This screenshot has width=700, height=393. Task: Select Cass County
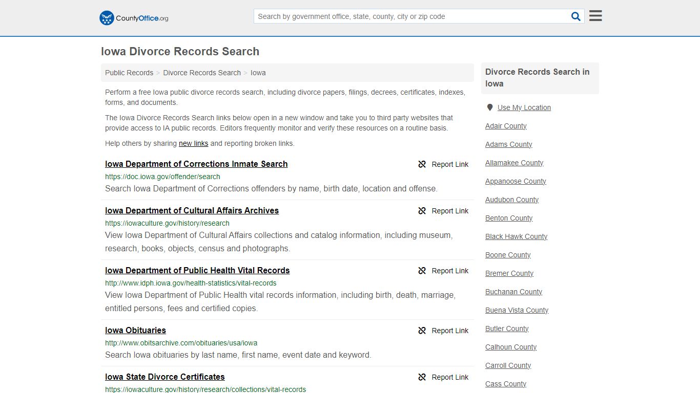tap(506, 384)
